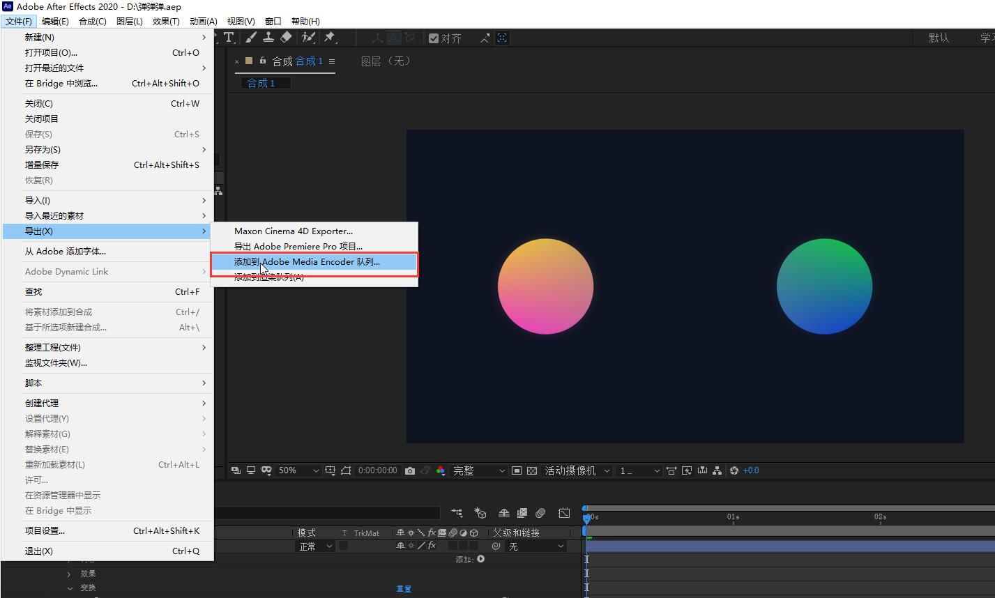
Task: Click the parent pick whip spiral icon
Action: [x=496, y=546]
